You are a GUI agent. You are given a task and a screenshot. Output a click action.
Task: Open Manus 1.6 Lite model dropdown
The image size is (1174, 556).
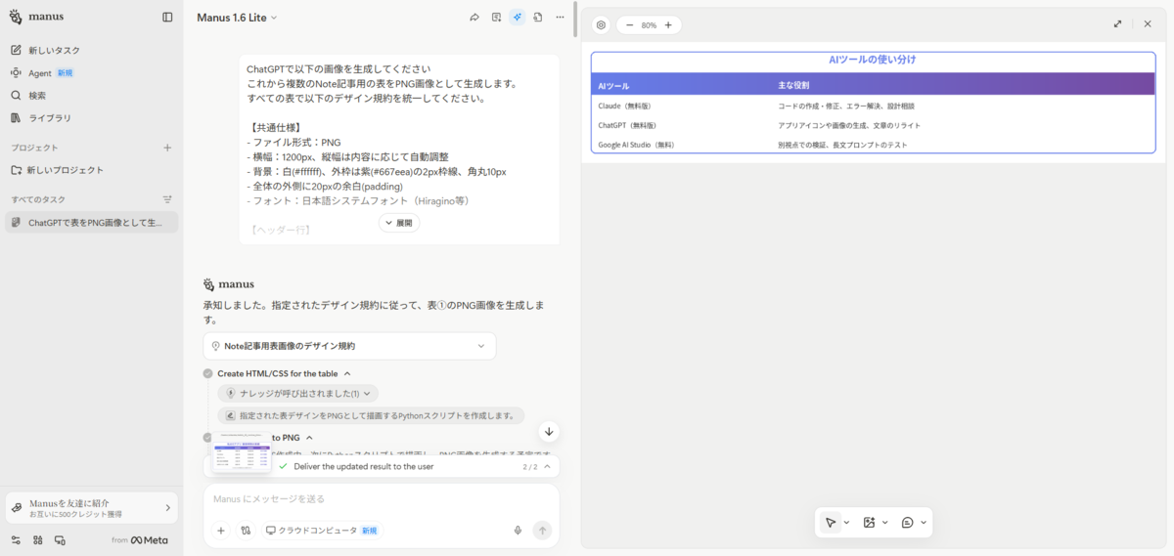click(237, 18)
